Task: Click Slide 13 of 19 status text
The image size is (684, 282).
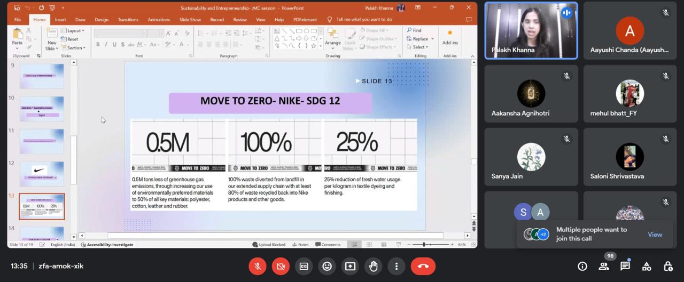Action: click(22, 245)
